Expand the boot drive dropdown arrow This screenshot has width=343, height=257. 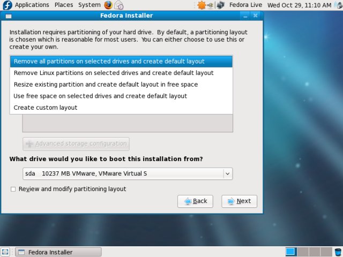[227, 173]
